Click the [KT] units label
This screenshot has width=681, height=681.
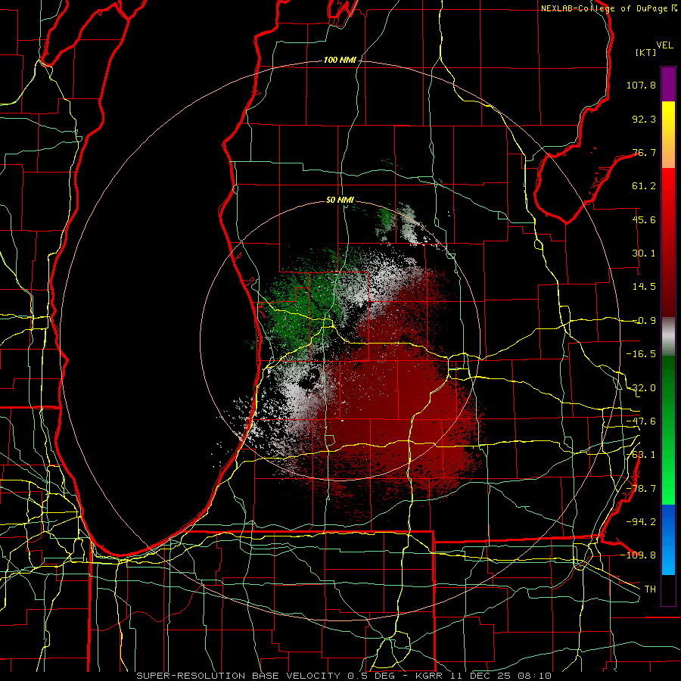pyautogui.click(x=646, y=52)
